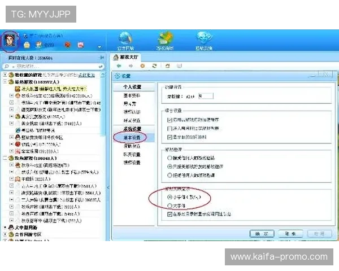Click the 确定 button

(x=262, y=234)
